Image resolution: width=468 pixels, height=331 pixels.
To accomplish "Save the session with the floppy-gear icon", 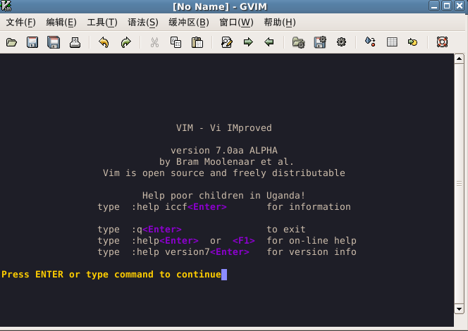I will click(x=320, y=42).
